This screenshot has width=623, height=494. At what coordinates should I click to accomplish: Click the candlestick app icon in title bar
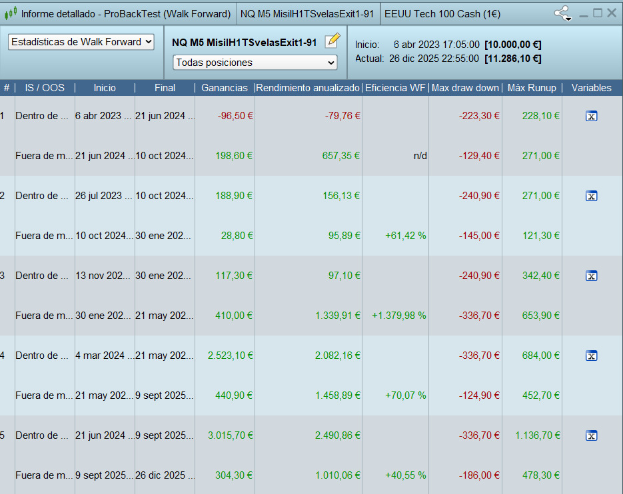click(x=11, y=13)
